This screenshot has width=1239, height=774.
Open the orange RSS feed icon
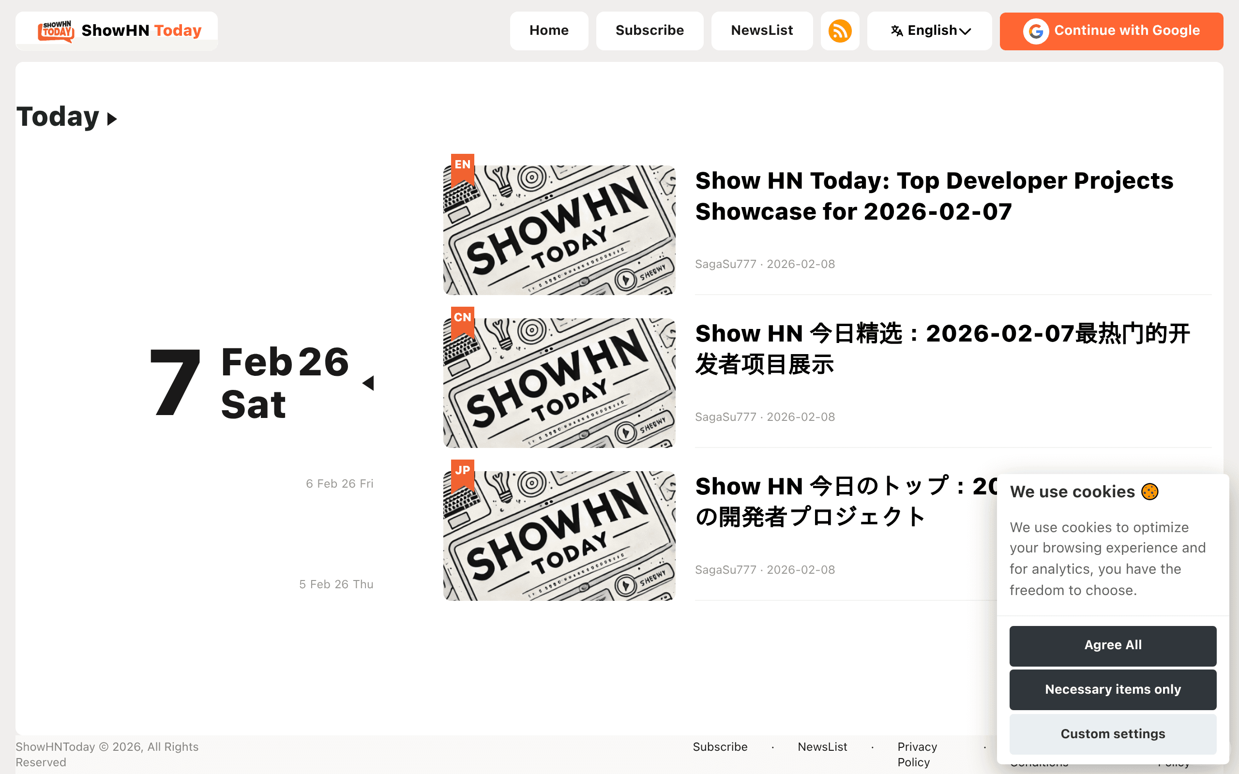click(x=840, y=30)
